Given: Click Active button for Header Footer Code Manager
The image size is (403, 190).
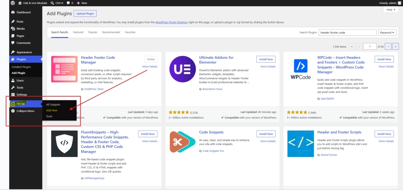Looking at the screenshot, I should tap(151, 59).
